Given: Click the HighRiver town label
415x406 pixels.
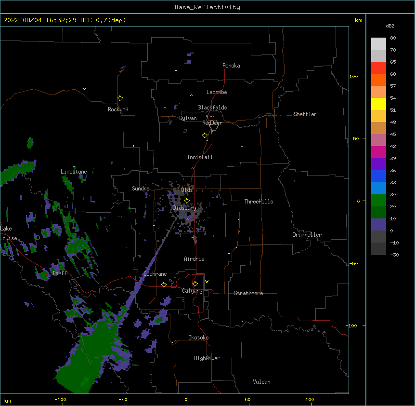Looking at the screenshot, I should point(207,358).
